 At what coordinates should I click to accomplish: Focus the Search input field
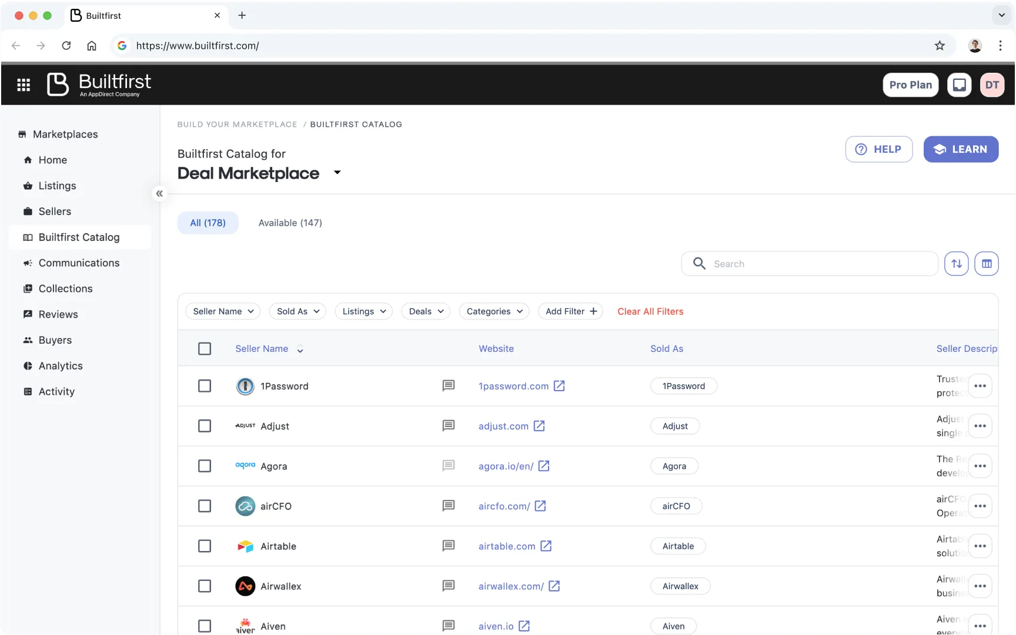tap(810, 264)
